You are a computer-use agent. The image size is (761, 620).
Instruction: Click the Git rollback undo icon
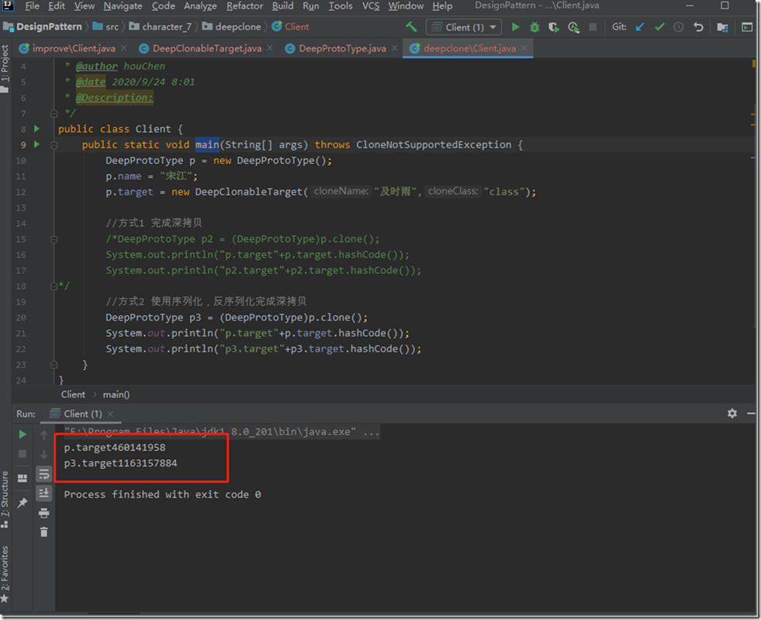coord(698,27)
